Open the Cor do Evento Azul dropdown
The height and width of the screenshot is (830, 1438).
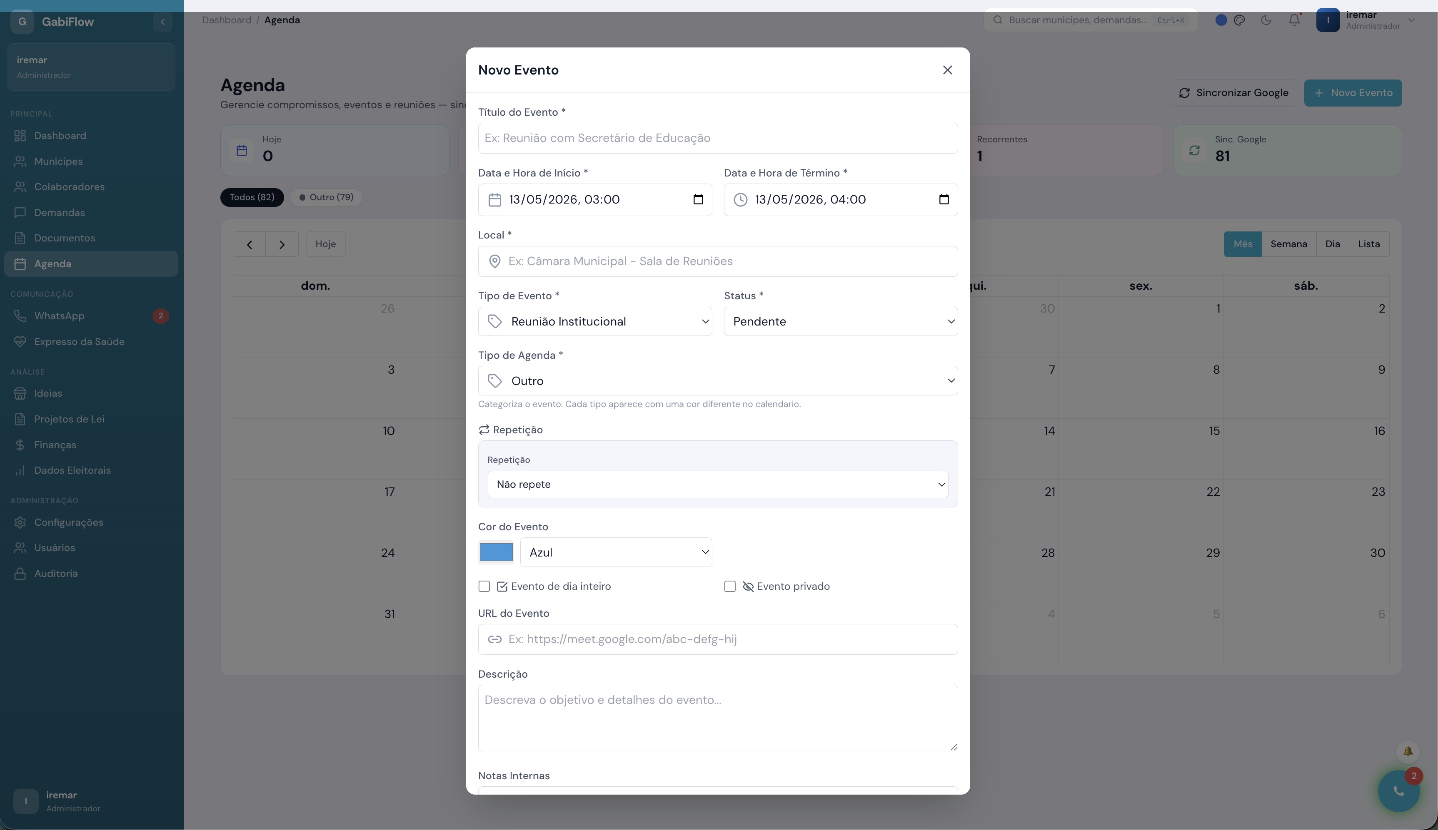(616, 552)
